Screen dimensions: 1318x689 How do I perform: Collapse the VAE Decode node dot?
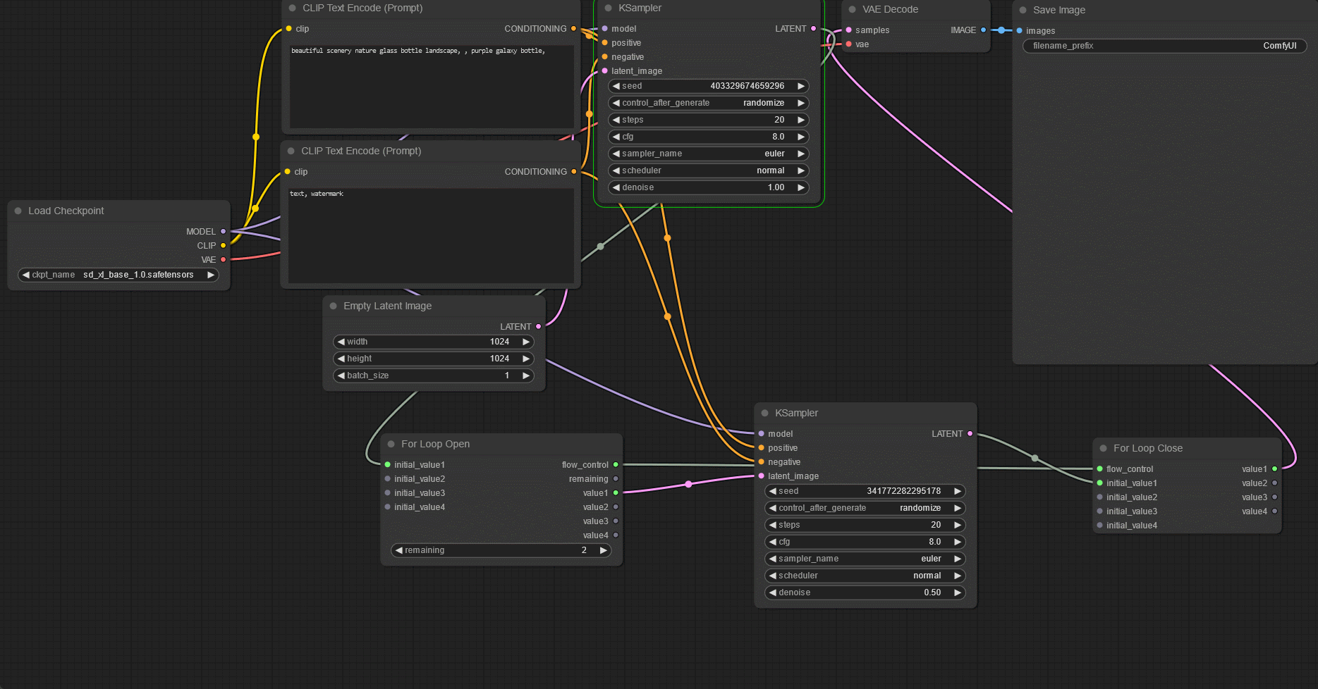tap(853, 9)
